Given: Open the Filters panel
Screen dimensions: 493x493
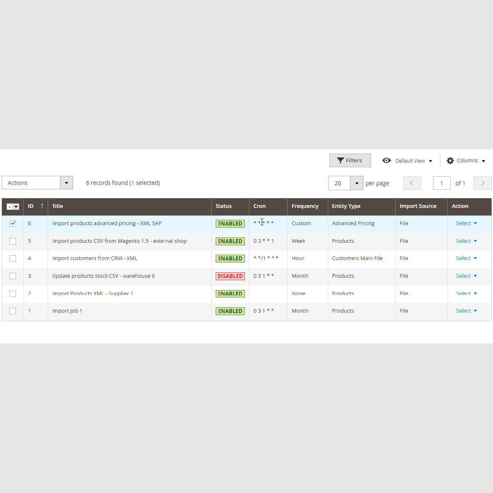Looking at the screenshot, I should coord(350,161).
